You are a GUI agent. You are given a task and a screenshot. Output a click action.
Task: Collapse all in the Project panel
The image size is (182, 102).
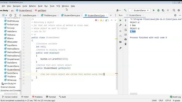20,15
